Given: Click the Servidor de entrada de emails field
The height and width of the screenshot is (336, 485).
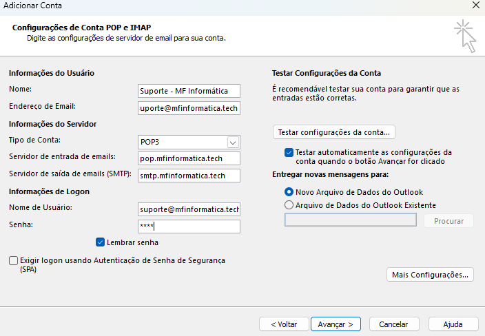Looking at the screenshot, I should [188, 158].
